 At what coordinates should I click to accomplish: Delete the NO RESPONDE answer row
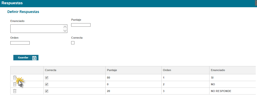[x=15, y=91]
